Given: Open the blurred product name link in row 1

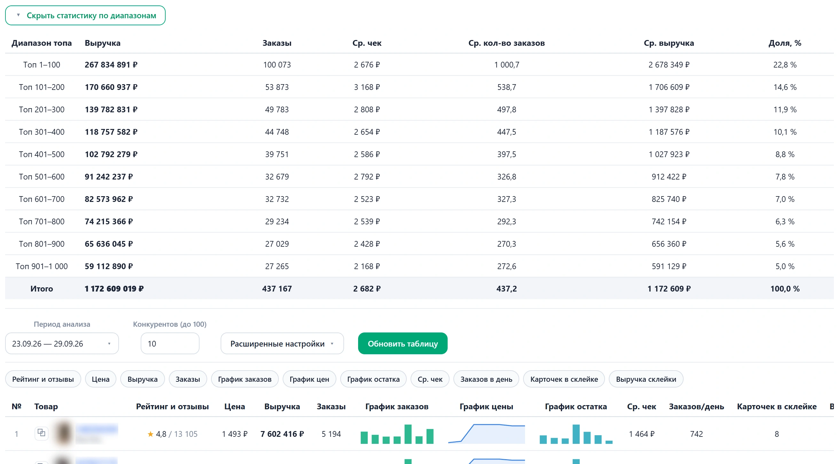Looking at the screenshot, I should [97, 428].
